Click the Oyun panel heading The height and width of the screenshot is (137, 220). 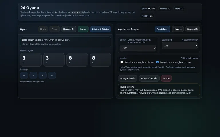[x=23, y=29]
